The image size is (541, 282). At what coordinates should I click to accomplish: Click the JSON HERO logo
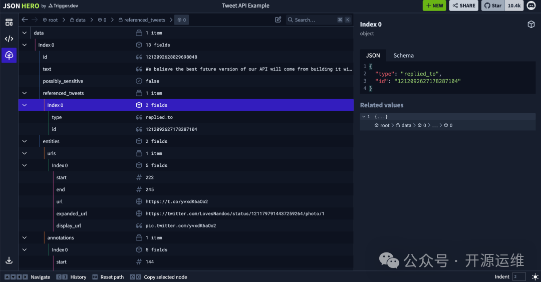[x=21, y=6]
